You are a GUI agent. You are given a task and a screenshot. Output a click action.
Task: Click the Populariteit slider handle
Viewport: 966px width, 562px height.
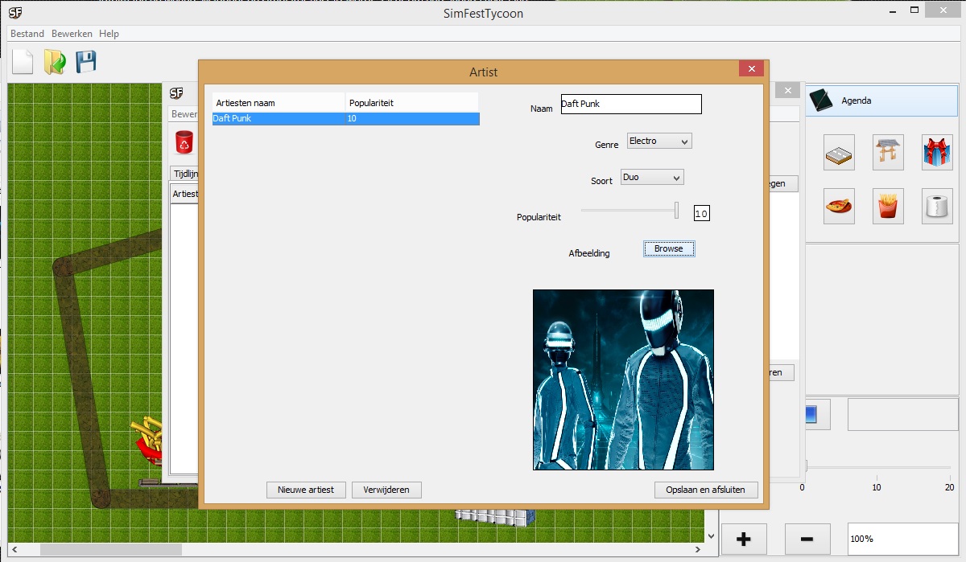[x=676, y=211]
